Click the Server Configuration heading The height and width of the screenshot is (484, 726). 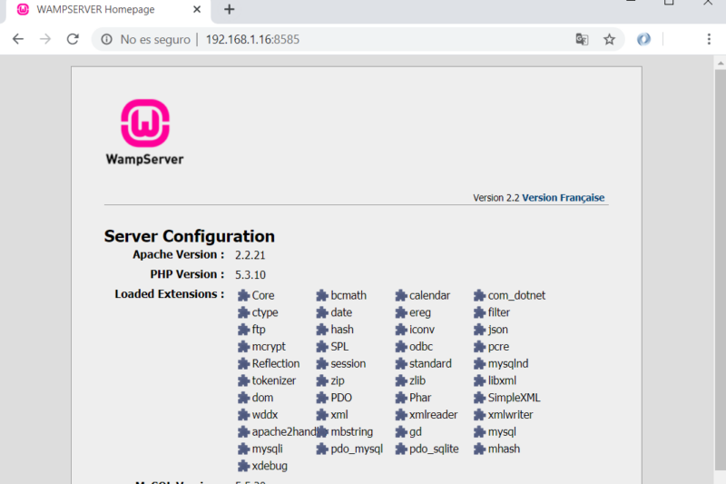190,236
